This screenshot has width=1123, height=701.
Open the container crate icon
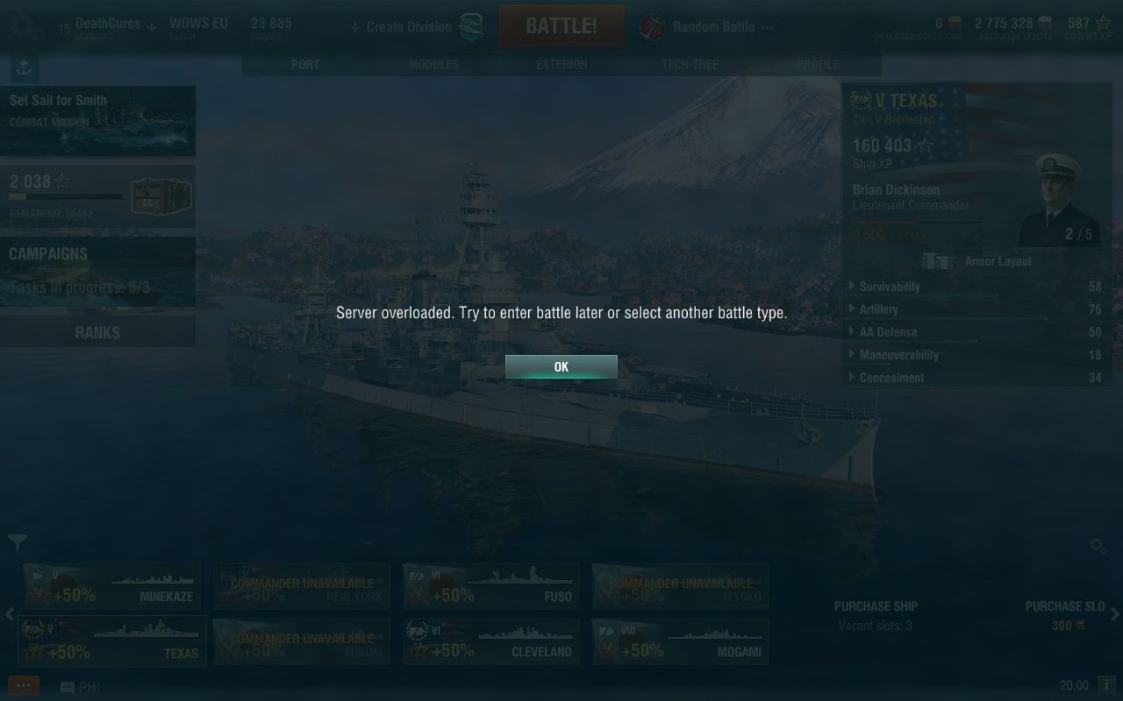point(160,195)
